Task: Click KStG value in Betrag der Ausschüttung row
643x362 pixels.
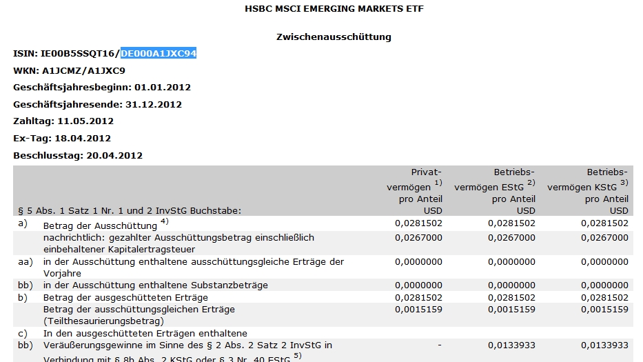Action: pos(605,223)
